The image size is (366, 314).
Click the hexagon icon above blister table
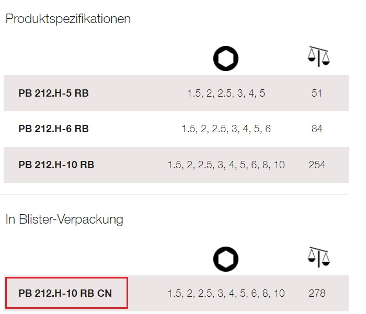(x=226, y=259)
